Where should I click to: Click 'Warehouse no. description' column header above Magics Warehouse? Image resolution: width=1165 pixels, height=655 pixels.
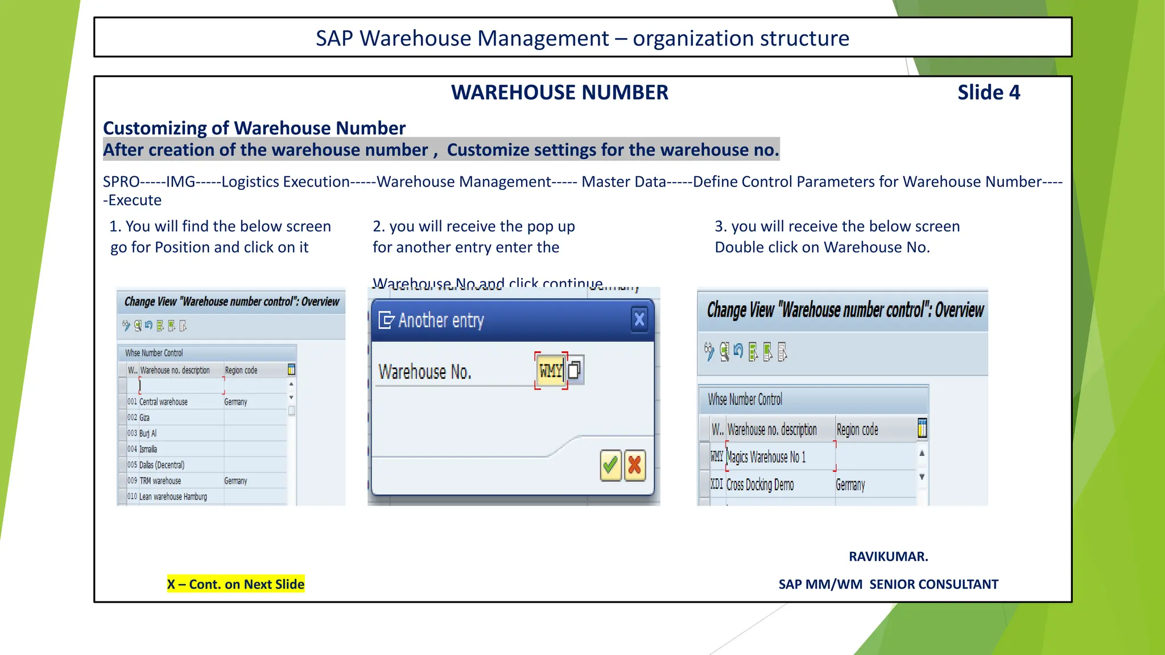click(780, 429)
